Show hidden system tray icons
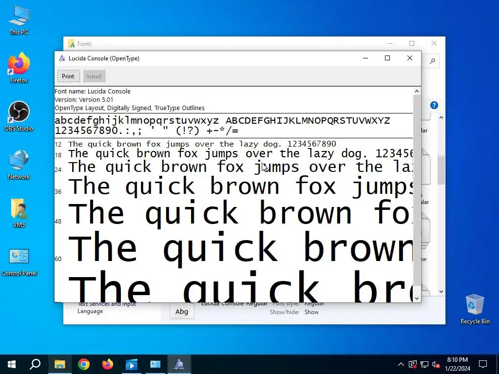This screenshot has height=374, width=499. point(401,364)
